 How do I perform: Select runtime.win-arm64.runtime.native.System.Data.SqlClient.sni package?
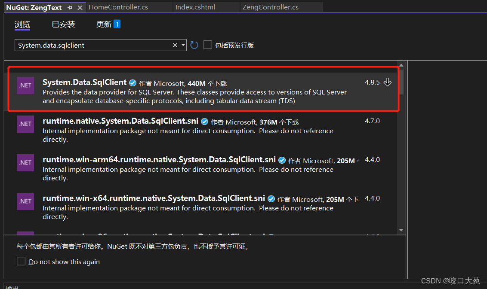click(x=159, y=160)
